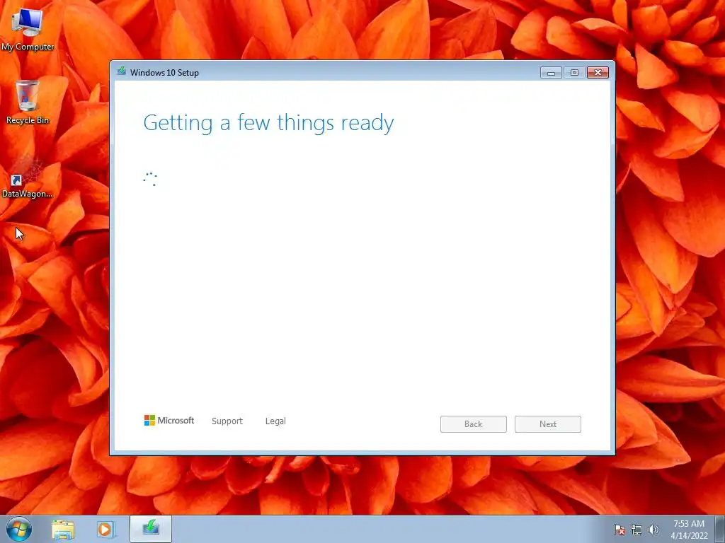
Task: Click the 'Windows 10 Setup' window title text
Action: pyautogui.click(x=164, y=73)
